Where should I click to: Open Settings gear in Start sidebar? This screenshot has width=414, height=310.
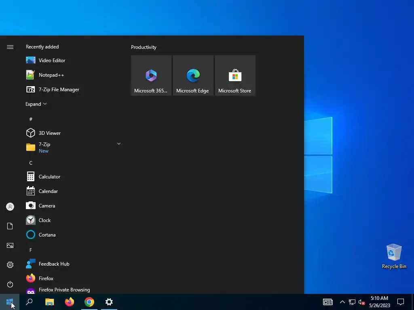pyautogui.click(x=10, y=265)
